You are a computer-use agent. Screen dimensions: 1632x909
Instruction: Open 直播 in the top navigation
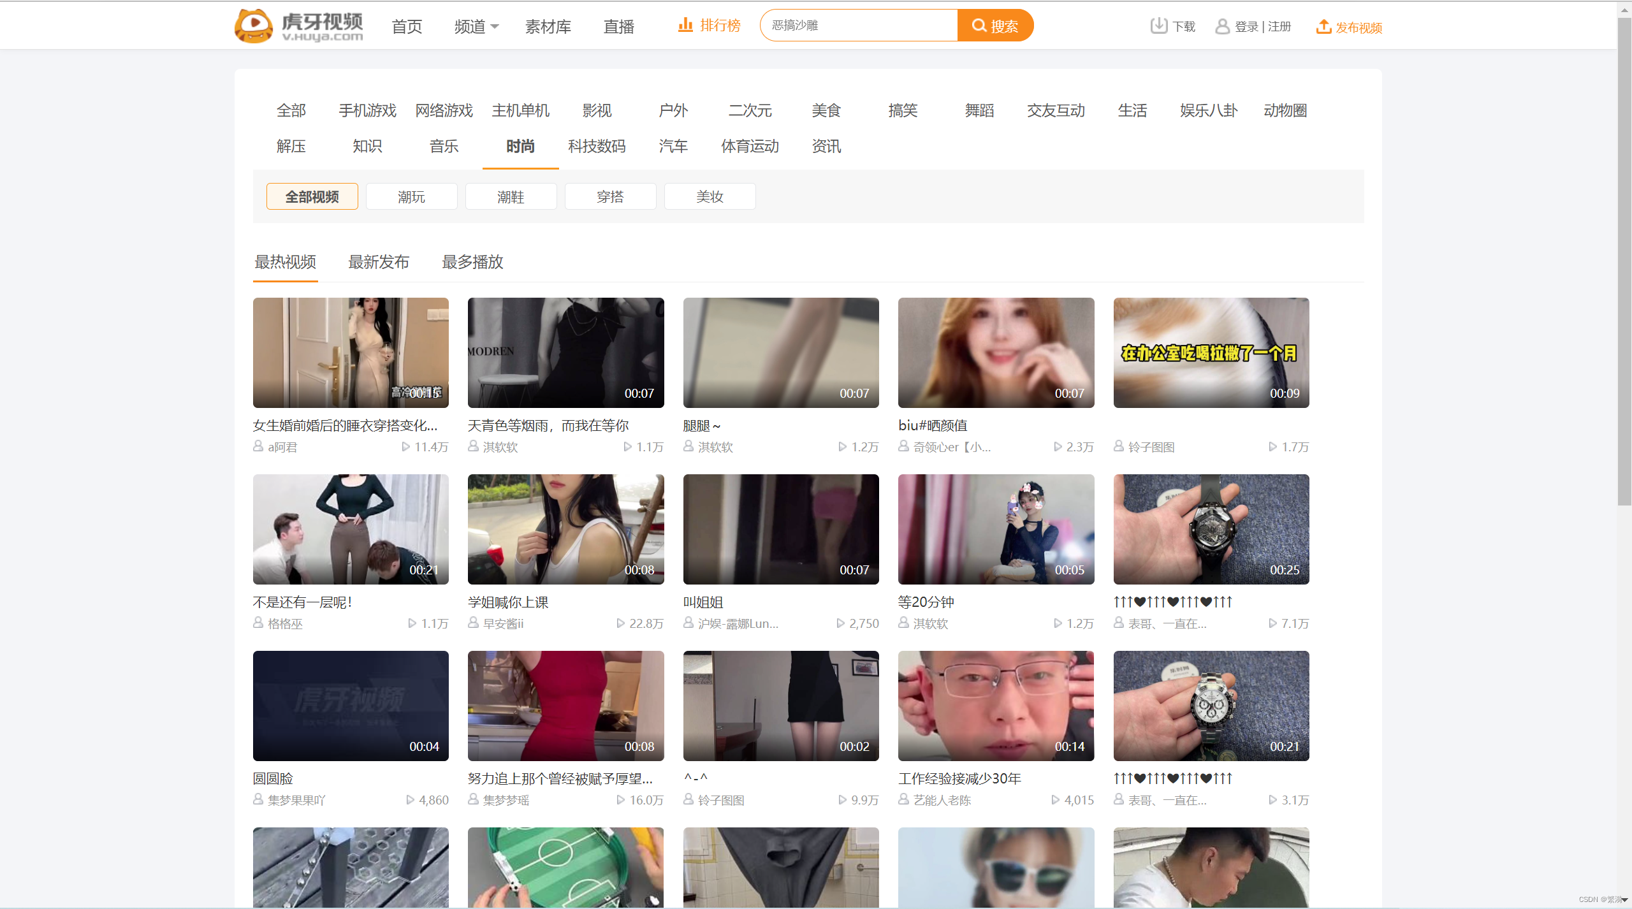pyautogui.click(x=619, y=27)
